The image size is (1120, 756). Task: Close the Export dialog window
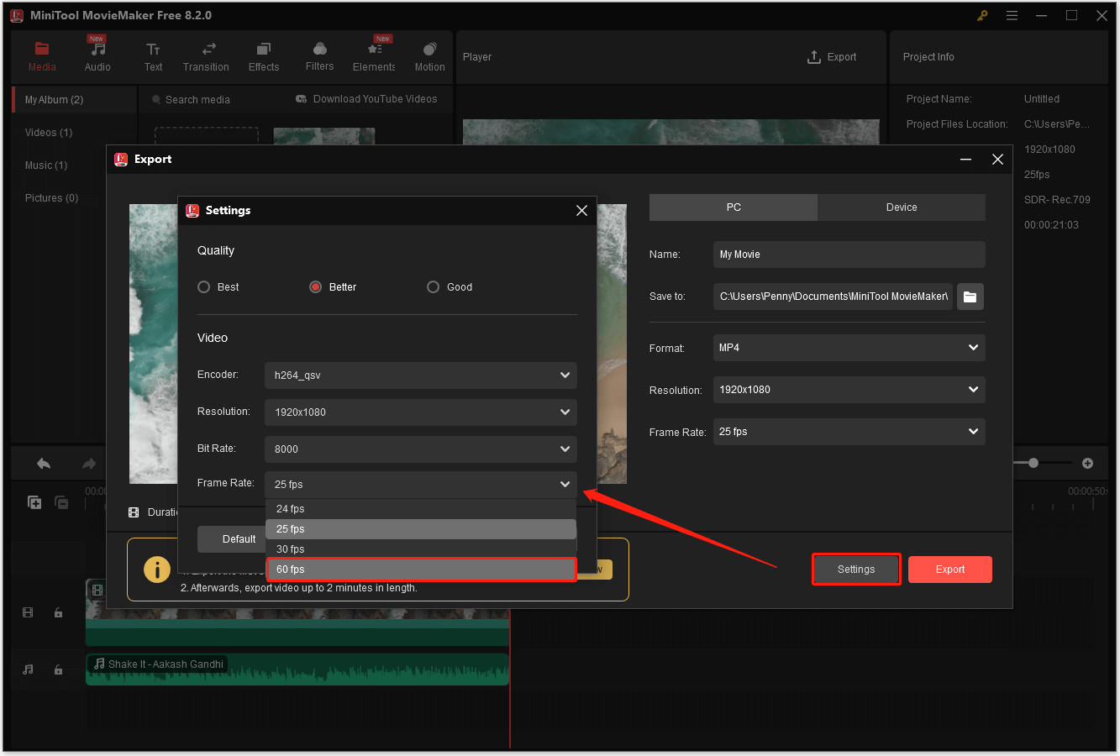(x=997, y=160)
